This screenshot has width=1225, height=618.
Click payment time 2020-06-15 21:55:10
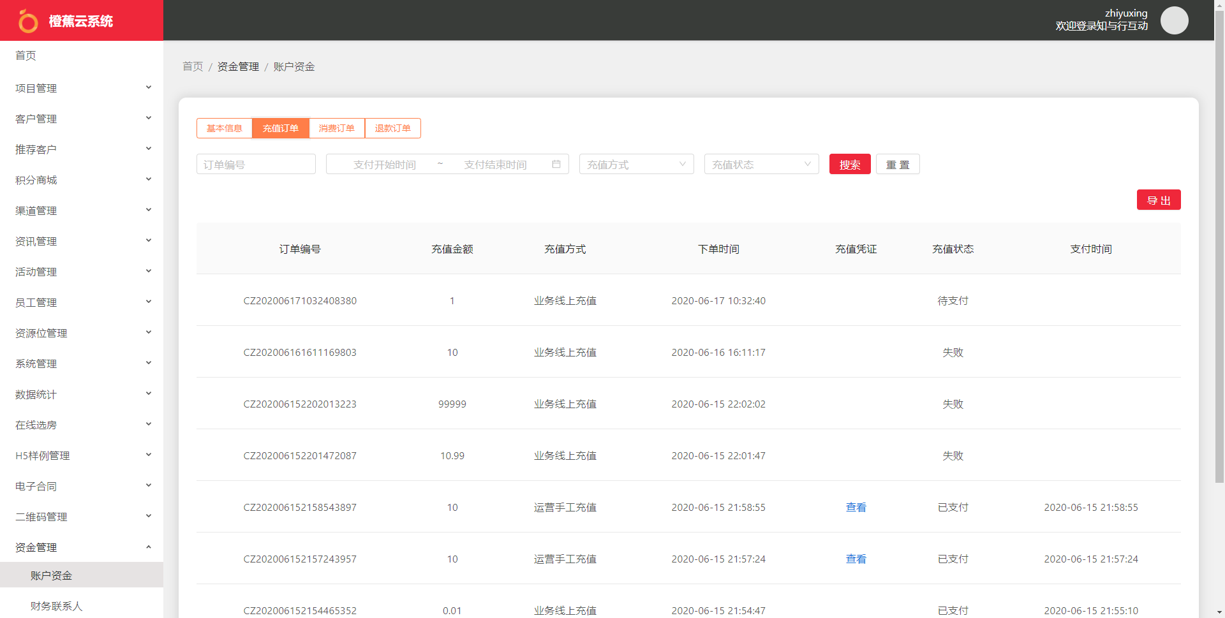tap(1091, 610)
